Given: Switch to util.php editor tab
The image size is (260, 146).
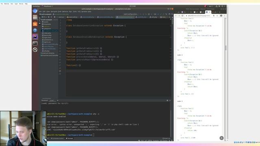Looking at the screenshot, I should point(154,17).
